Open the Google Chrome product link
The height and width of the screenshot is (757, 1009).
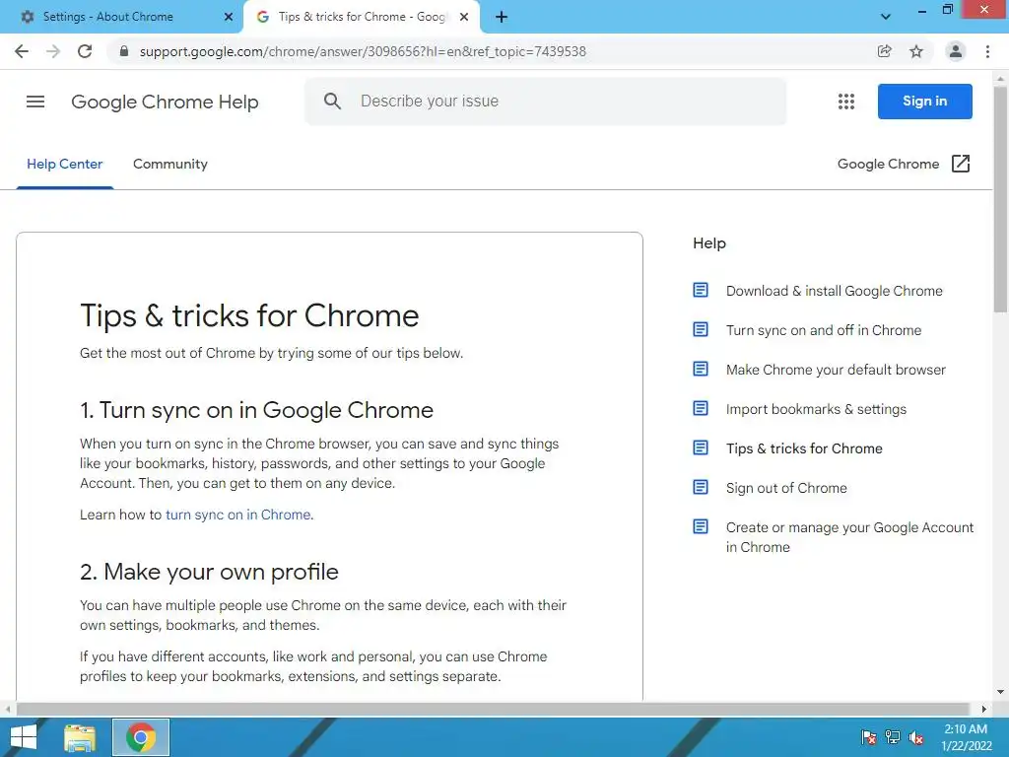(888, 165)
